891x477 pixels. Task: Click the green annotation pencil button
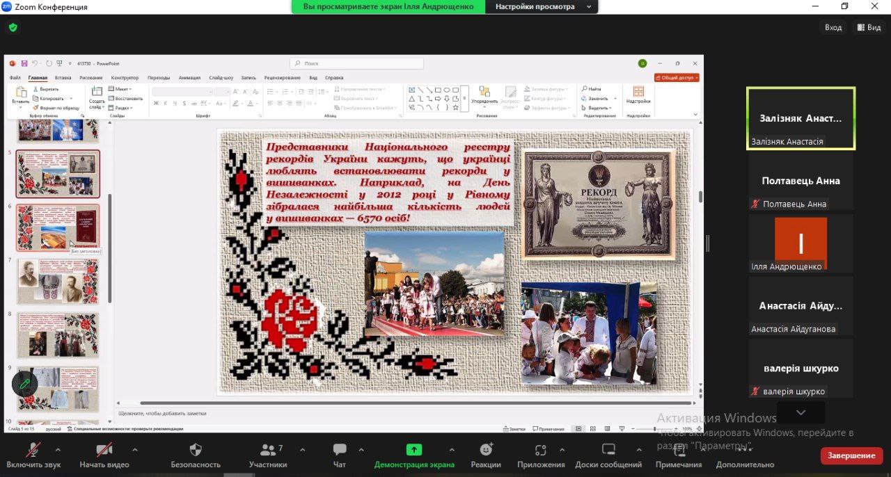(x=24, y=383)
